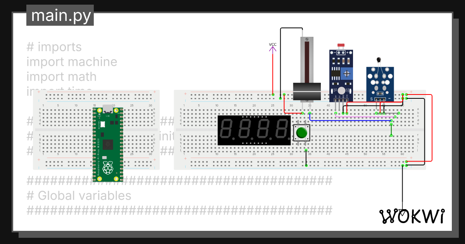Image resolution: width=465 pixels, height=244 pixels.
Task: Select the black thermistor bead
Action: (x=378, y=60)
